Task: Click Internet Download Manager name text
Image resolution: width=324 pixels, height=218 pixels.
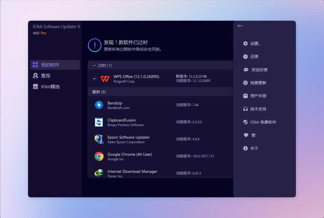Action: tap(132, 172)
